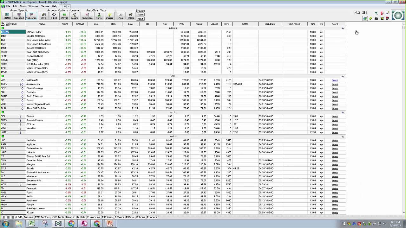
Task: Open the News link for McDonald's
Action: click(x=335, y=80)
